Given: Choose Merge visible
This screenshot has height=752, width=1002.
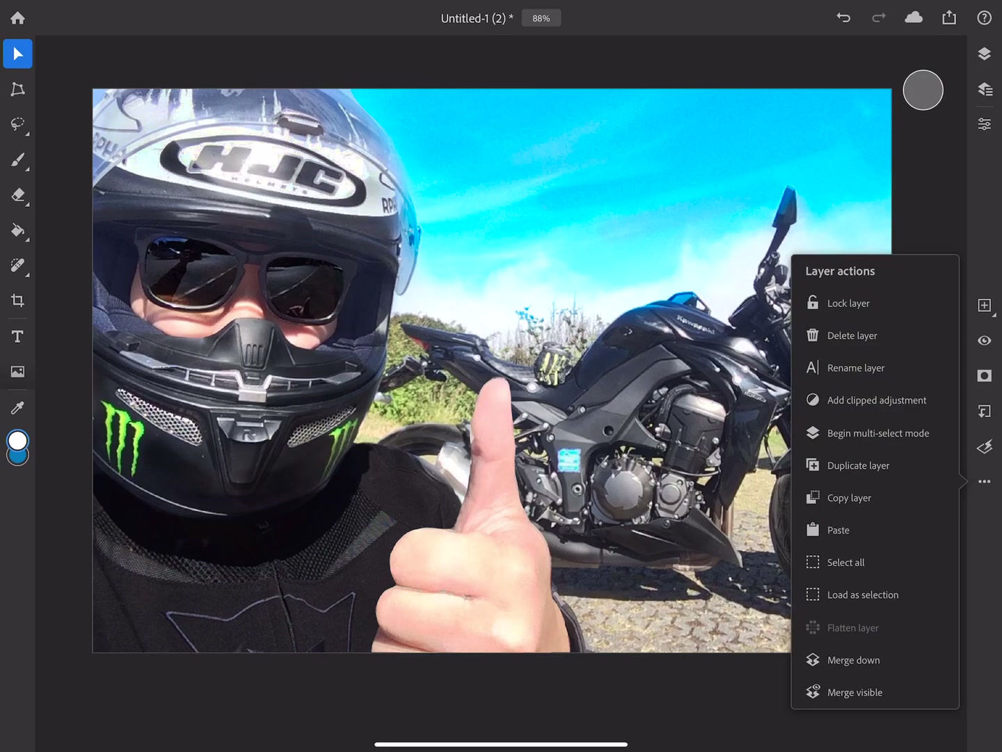Looking at the screenshot, I should pyautogui.click(x=875, y=692).
